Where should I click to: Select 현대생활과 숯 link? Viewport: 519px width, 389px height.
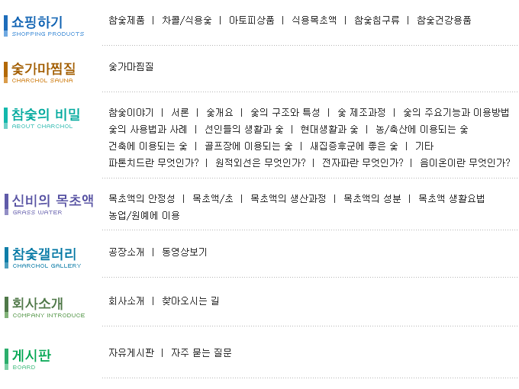coord(330,129)
